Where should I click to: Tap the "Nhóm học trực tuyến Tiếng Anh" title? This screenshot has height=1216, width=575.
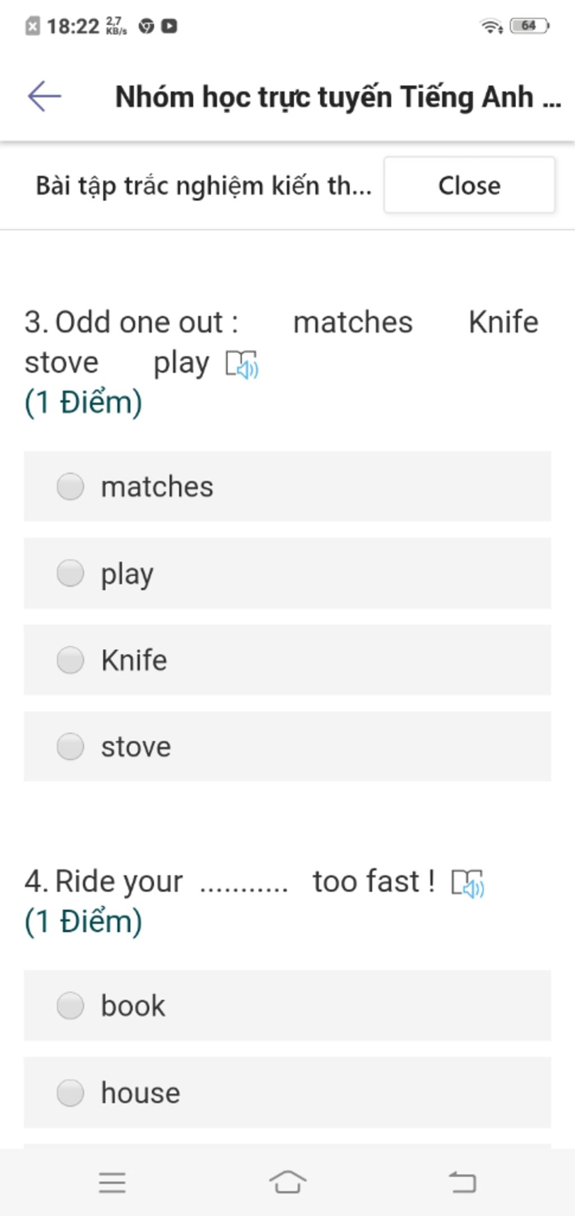pyautogui.click(x=337, y=97)
